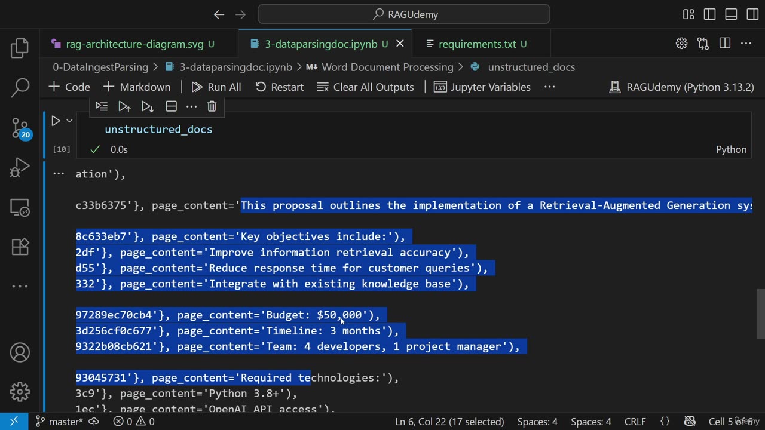Open the more notebook toolbar actions menu
This screenshot has height=430, width=765.
click(x=549, y=87)
